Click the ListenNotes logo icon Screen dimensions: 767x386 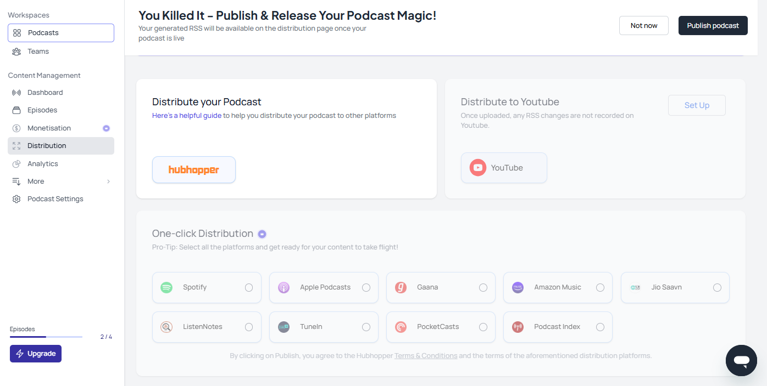click(166, 327)
